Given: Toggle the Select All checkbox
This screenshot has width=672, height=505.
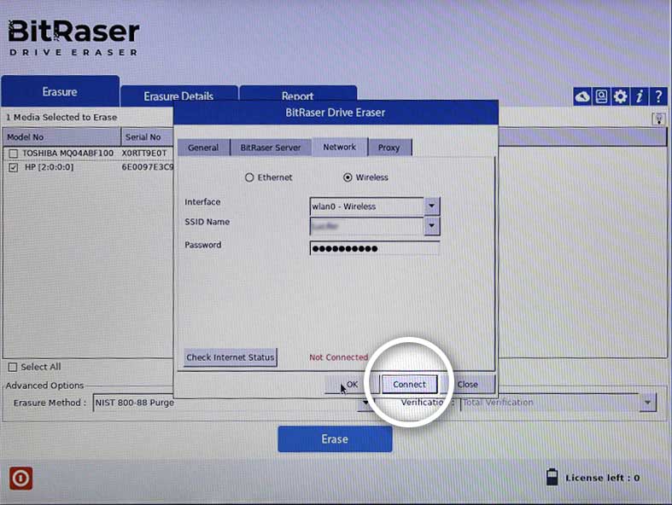Looking at the screenshot, I should coord(13,367).
